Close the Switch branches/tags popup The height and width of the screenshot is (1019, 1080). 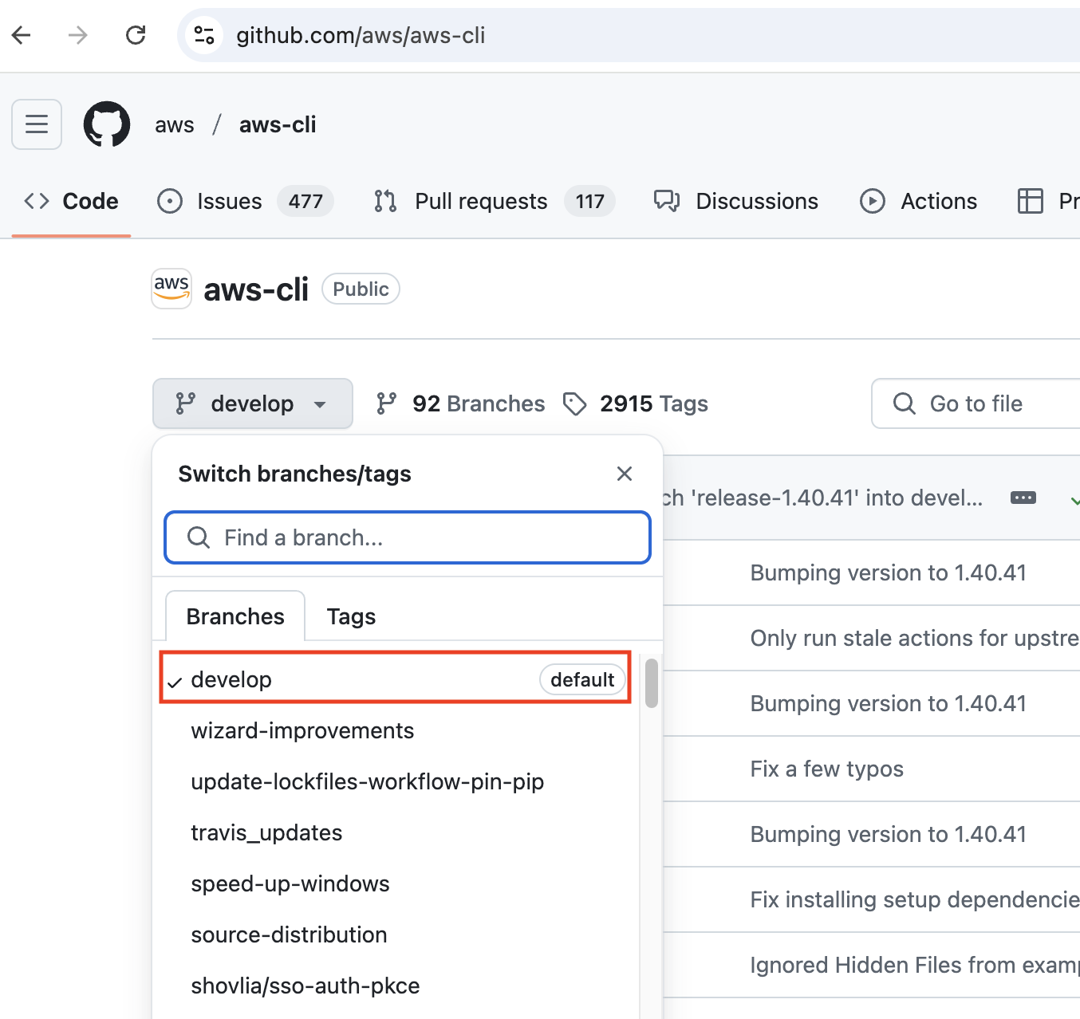point(625,474)
